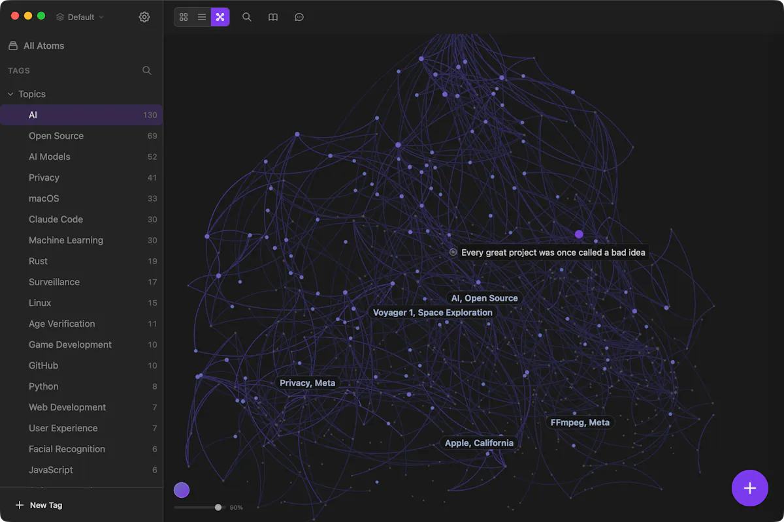The width and height of the screenshot is (784, 522).
Task: Choose the GitHub tag
Action: point(81,365)
